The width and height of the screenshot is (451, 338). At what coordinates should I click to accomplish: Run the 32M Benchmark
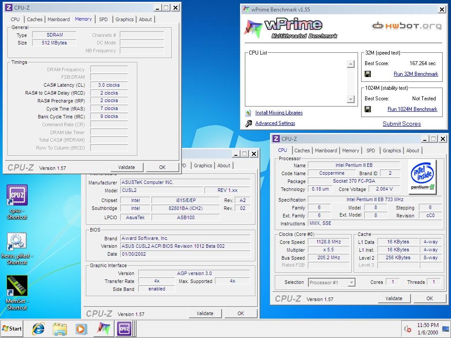416,74
